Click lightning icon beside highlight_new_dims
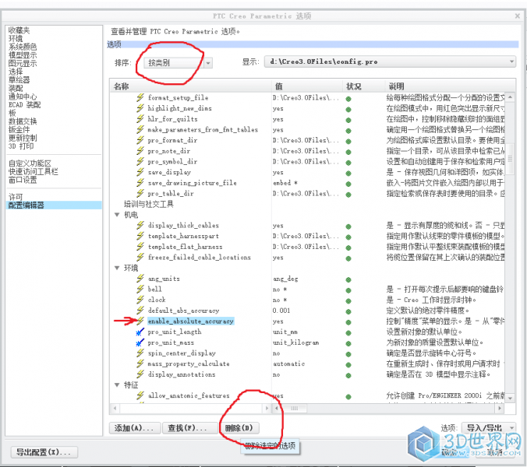 tap(140, 108)
